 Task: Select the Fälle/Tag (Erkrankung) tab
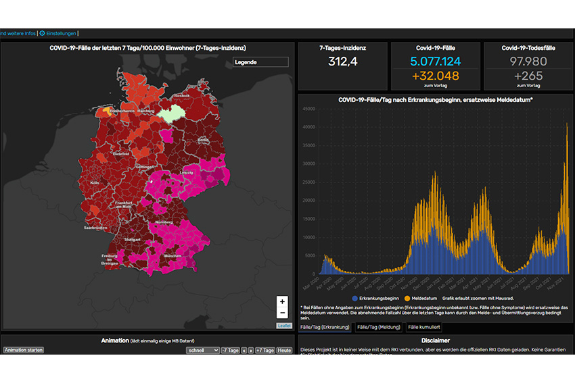[x=325, y=328]
